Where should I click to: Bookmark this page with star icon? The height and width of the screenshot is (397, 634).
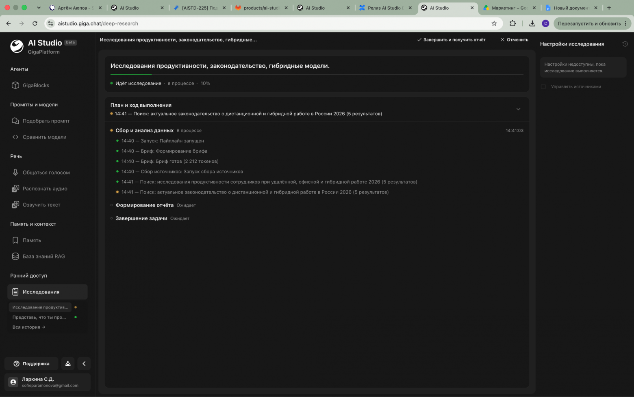pos(494,24)
